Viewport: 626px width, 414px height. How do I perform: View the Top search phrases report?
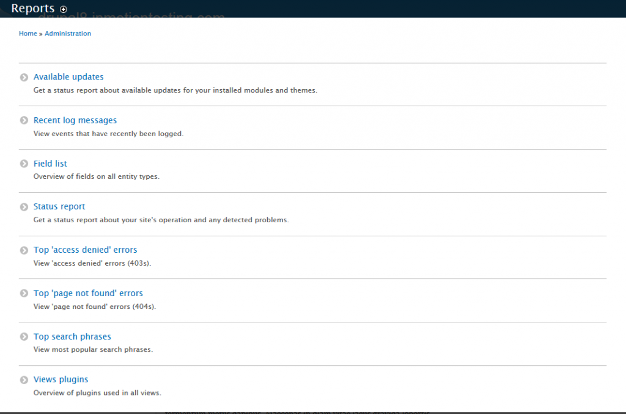(72, 336)
